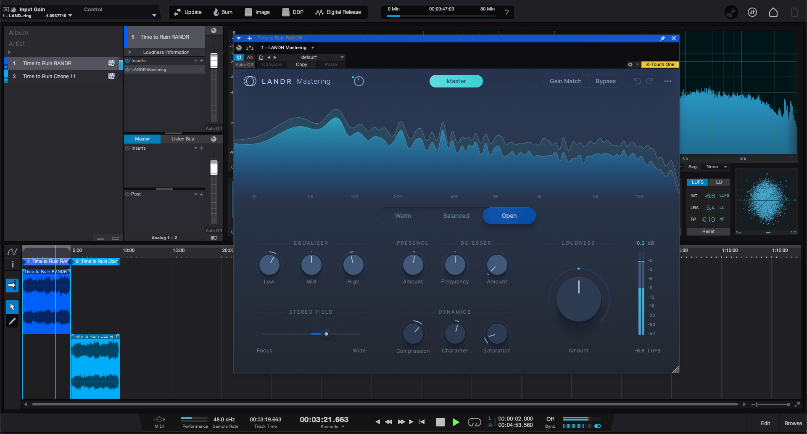Click the Stereo Field width slider
Image resolution: width=807 pixels, height=434 pixels.
pyautogui.click(x=311, y=334)
